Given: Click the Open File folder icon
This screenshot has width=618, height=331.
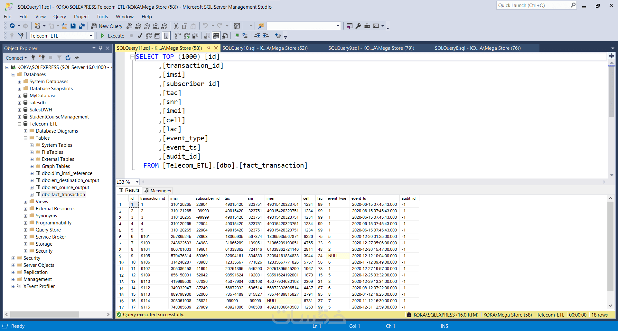Looking at the screenshot, I should pos(64,26).
